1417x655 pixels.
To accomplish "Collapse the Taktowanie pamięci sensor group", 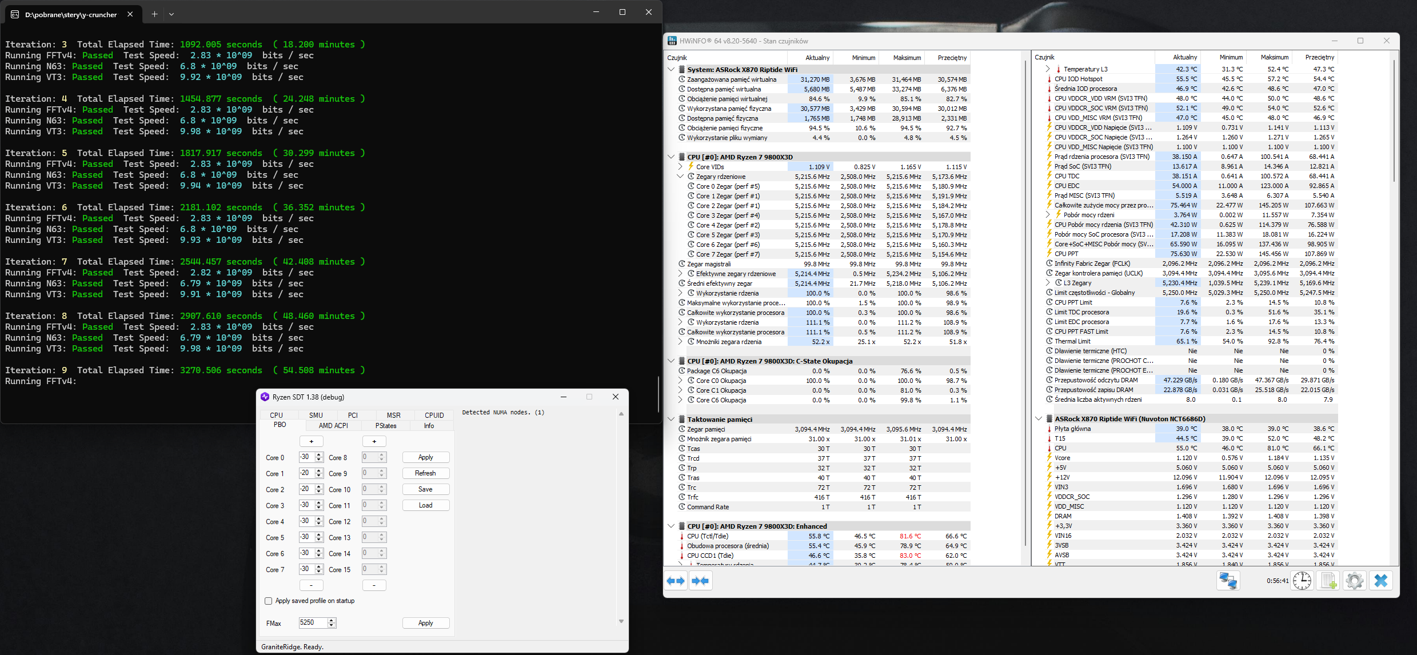I will (671, 419).
